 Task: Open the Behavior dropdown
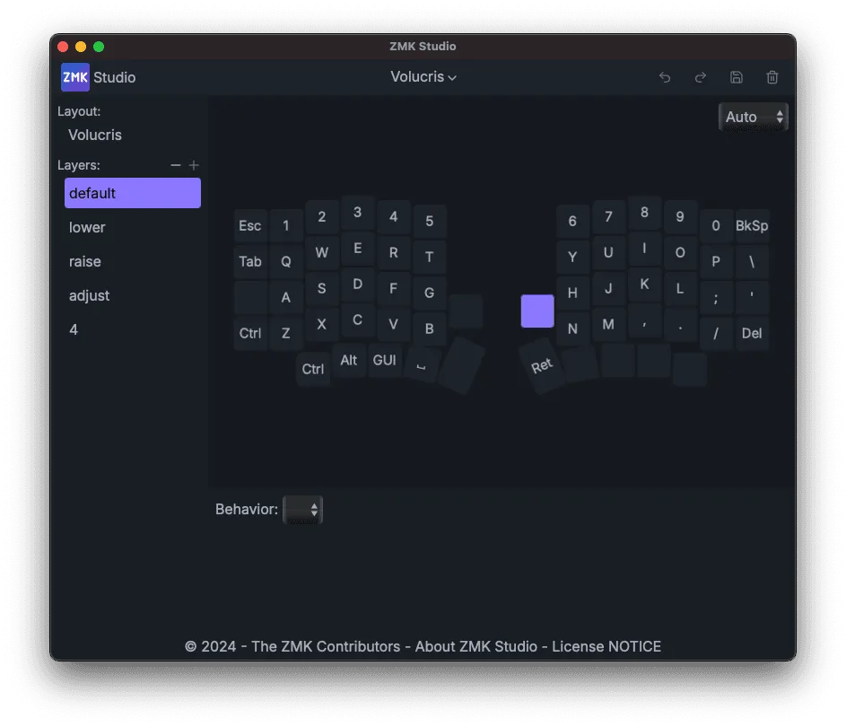point(302,510)
